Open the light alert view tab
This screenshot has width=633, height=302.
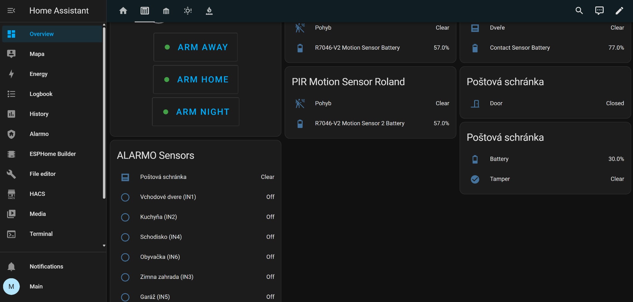pyautogui.click(x=188, y=11)
